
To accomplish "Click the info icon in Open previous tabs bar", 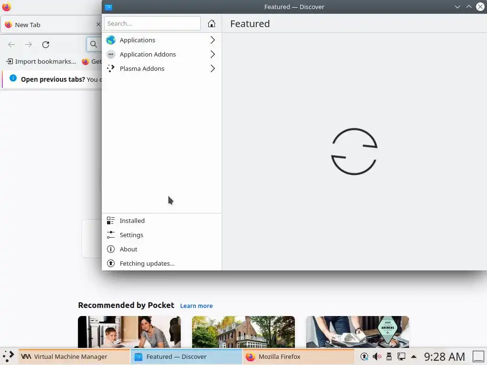I will tap(13, 78).
